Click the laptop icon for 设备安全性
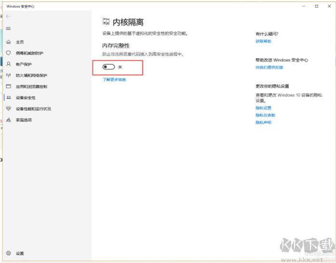Viewport: 336px width, 263px height. coord(8,97)
